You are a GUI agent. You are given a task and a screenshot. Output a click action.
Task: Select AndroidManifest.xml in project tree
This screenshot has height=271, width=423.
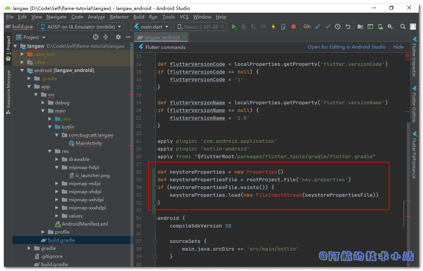(85, 224)
